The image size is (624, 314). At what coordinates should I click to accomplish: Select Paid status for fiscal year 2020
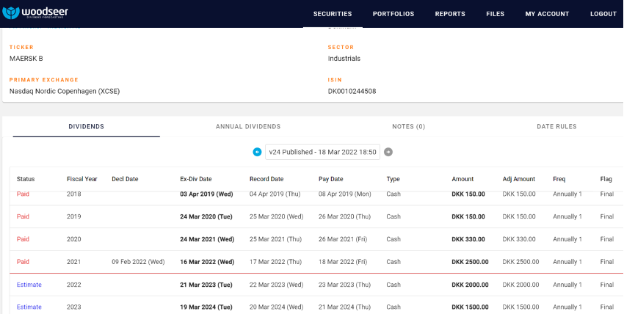(x=23, y=239)
